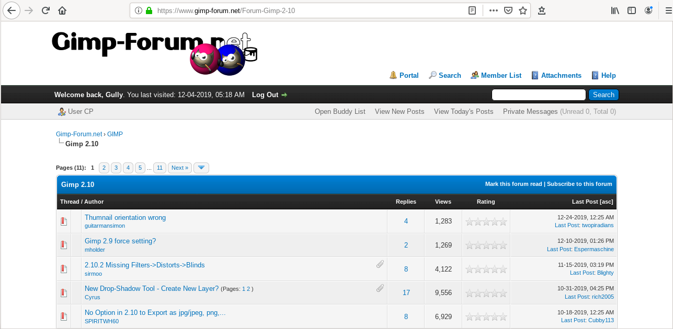The height and width of the screenshot is (329, 673).
Task: Click the icon beside Attachments
Action: [535, 75]
